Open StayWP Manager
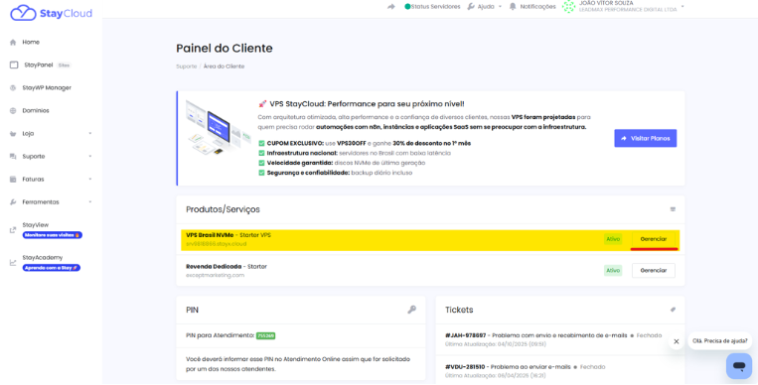Viewport: 758px width, 385px height. 47,88
